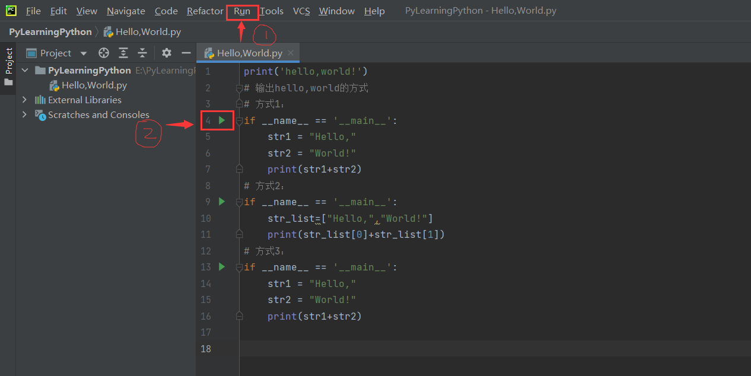Open the Project panel settings gear
This screenshot has width=751, height=376.
[166, 53]
